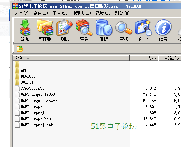Select file name UART.uvgui.Lenovo
Screen dimensions: 181x147
click(x=39, y=101)
